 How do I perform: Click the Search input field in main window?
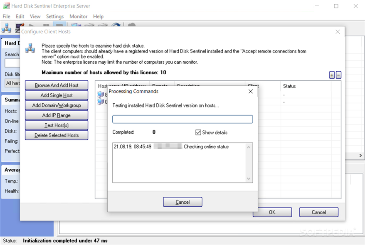(x=12, y=63)
